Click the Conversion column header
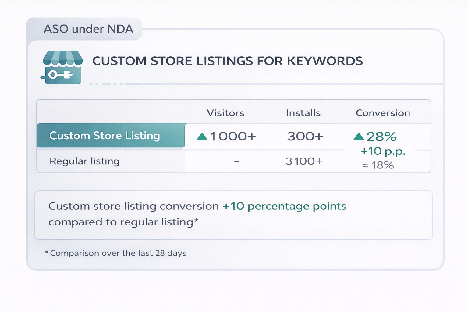468x312 pixels. coord(383,113)
